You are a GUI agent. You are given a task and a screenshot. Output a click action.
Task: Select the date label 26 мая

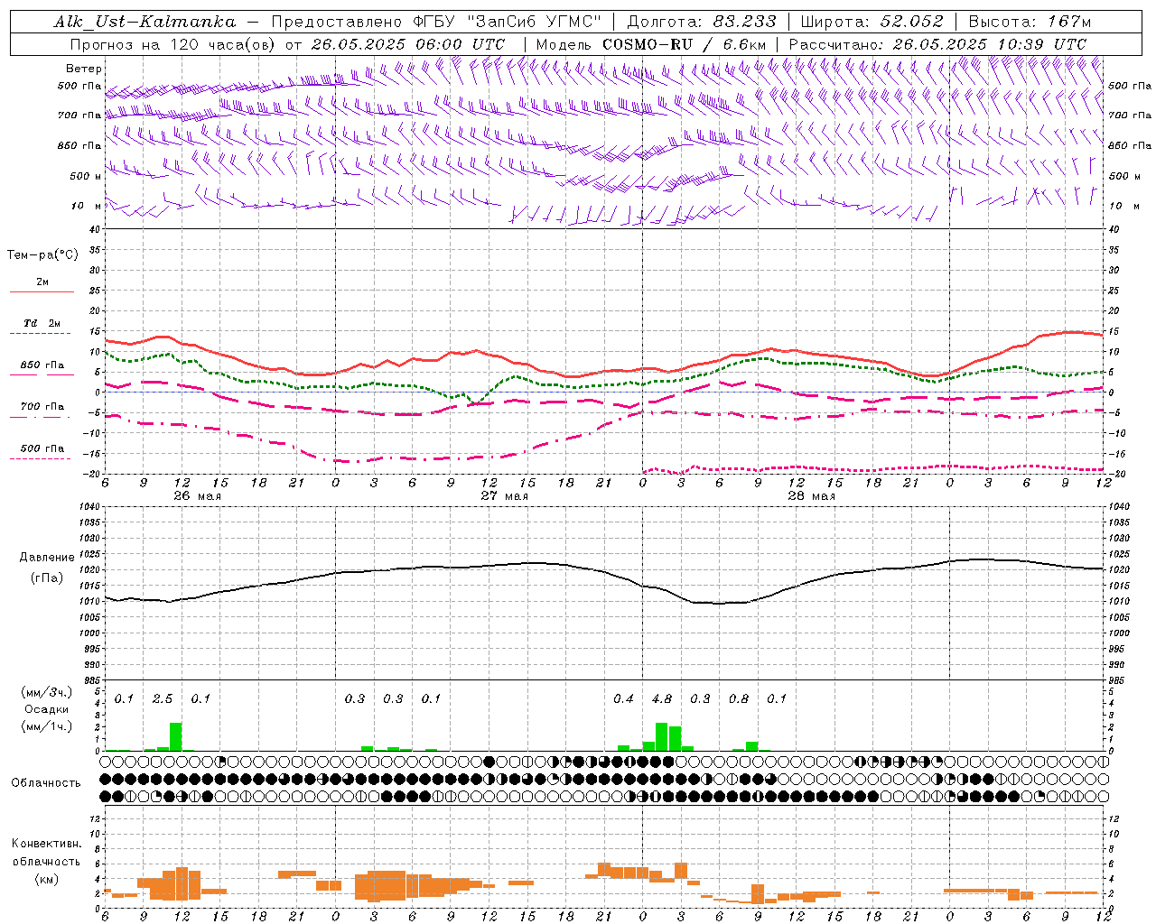[197, 496]
